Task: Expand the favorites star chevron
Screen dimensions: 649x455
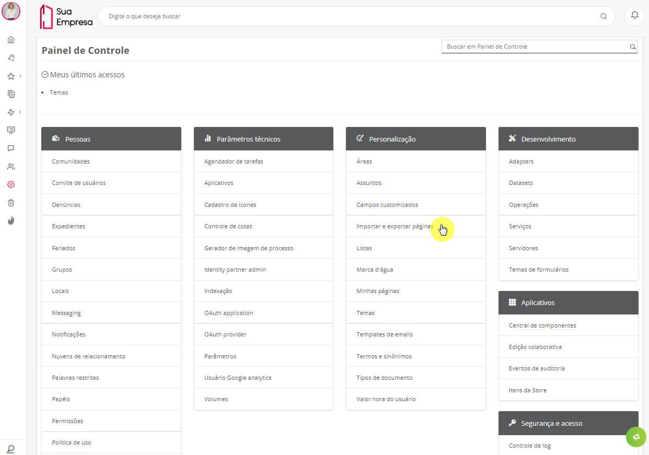Action: point(20,76)
